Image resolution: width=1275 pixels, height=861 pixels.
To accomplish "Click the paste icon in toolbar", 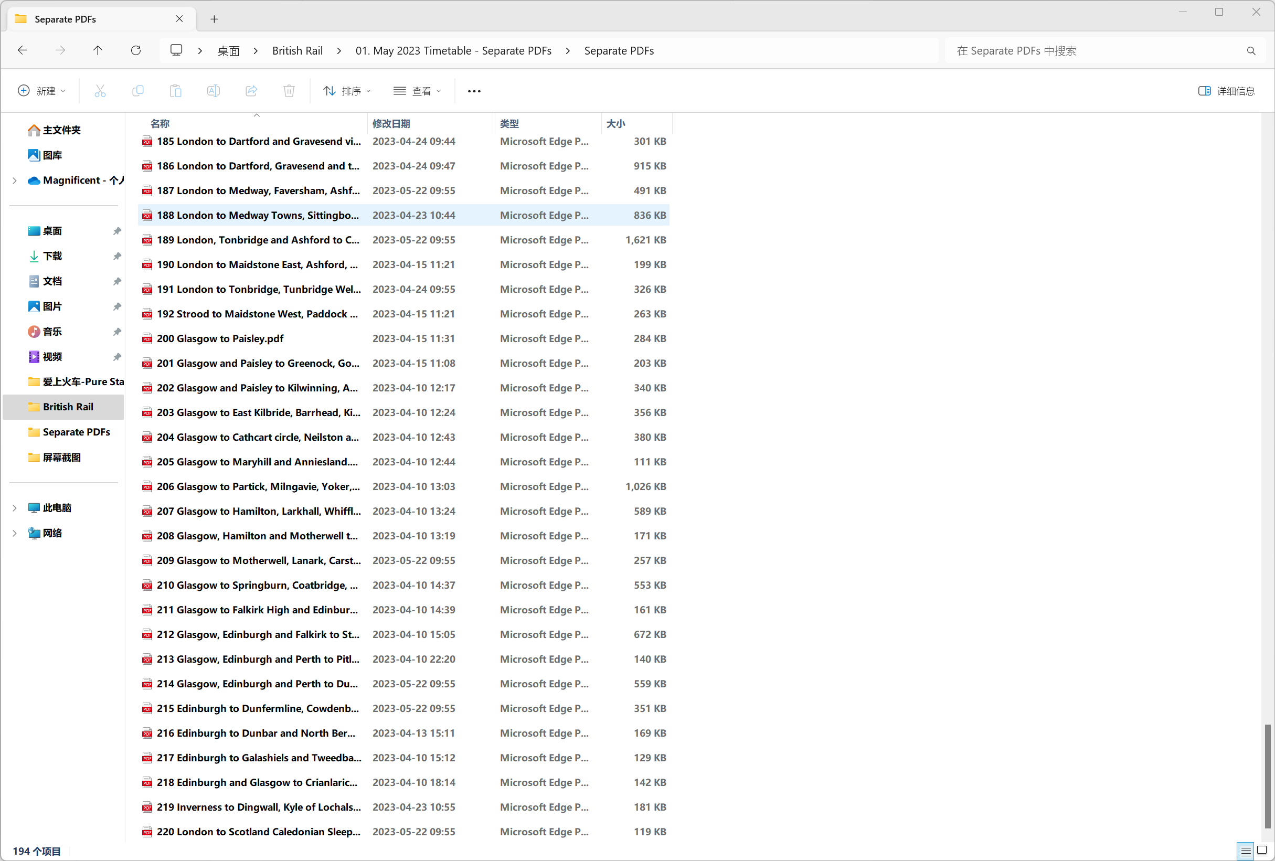I will tap(176, 90).
